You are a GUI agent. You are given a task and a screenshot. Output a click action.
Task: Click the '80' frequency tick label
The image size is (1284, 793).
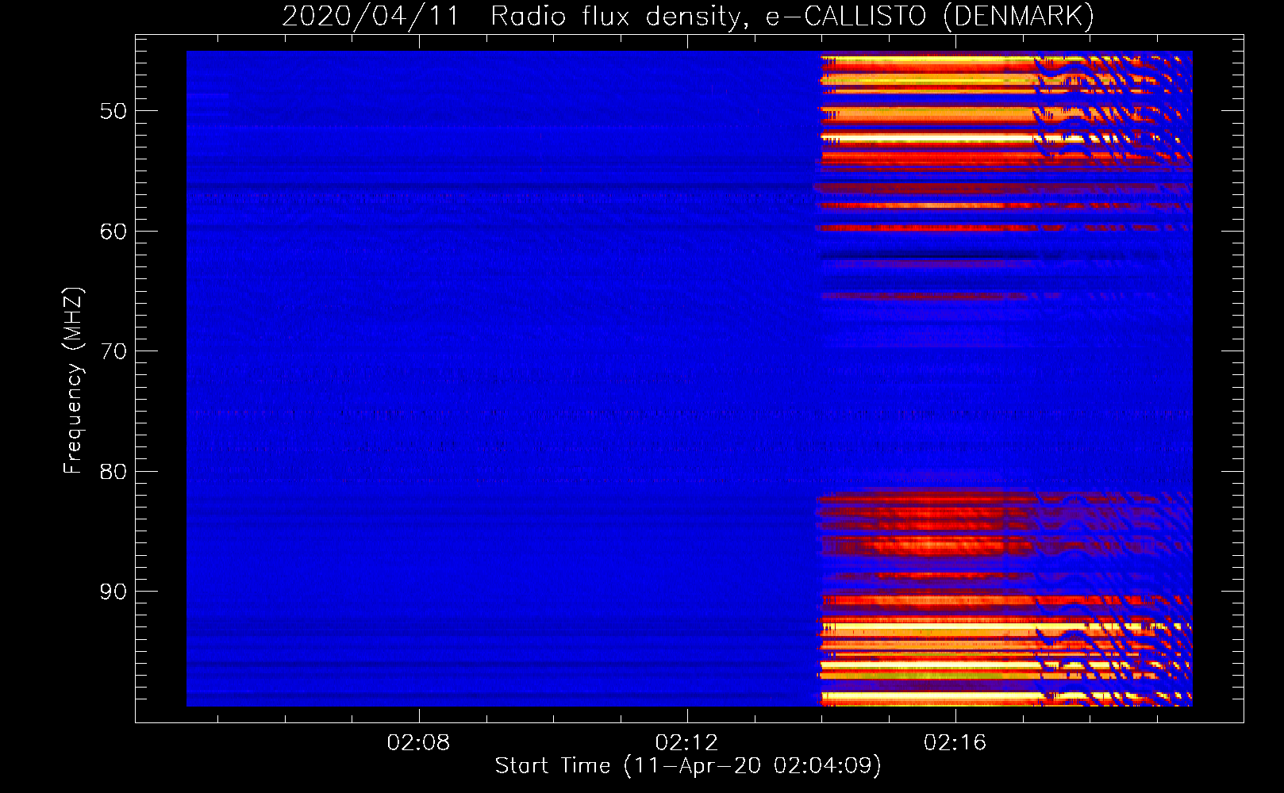tap(113, 472)
